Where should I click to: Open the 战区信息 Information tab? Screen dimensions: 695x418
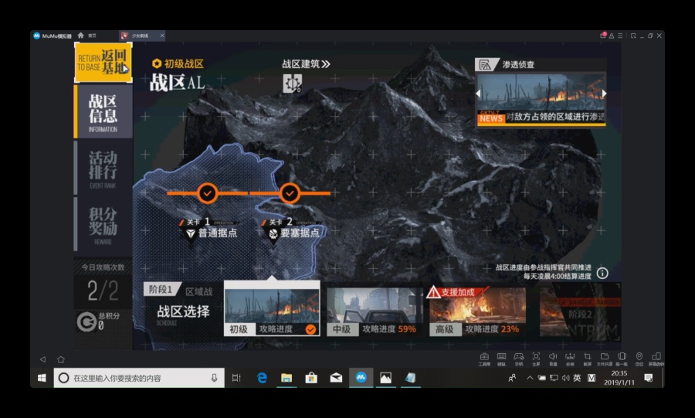[x=103, y=112]
